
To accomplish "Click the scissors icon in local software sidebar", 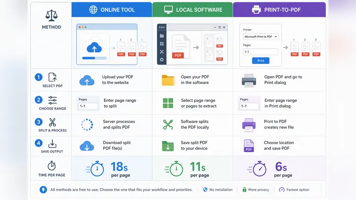I will click(162, 52).
